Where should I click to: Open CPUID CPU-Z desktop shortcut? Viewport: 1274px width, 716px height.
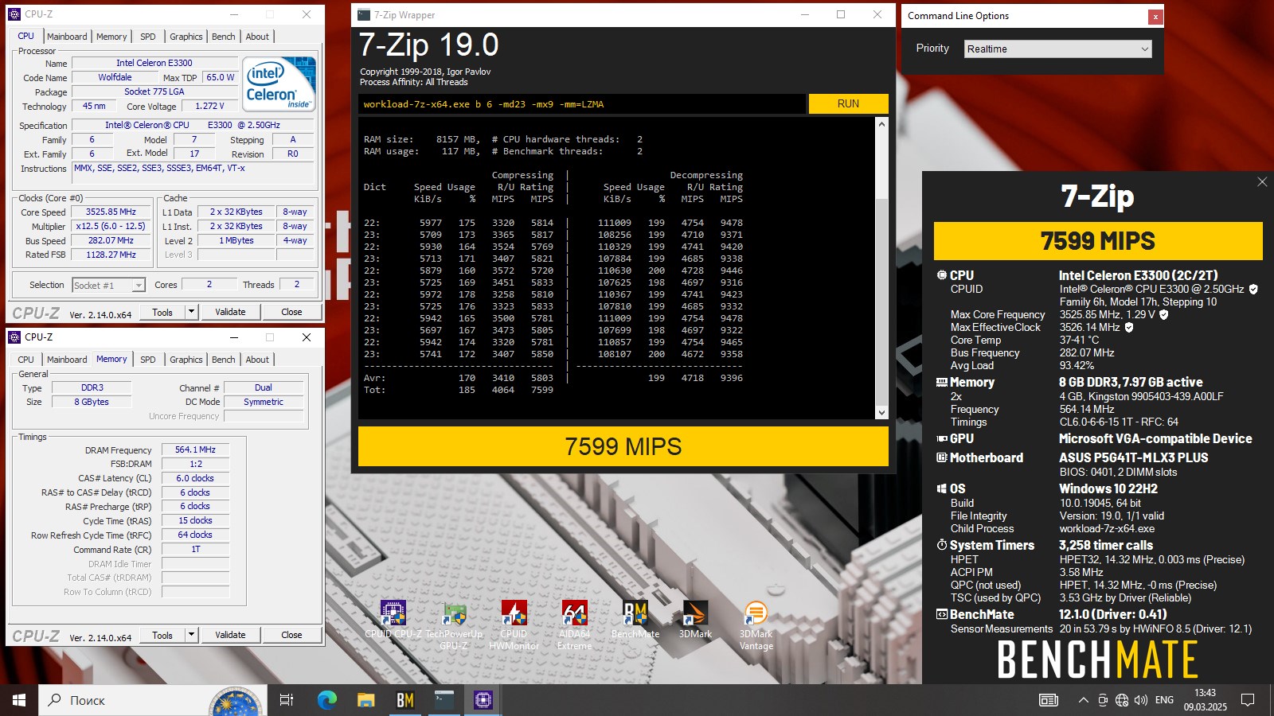click(393, 621)
